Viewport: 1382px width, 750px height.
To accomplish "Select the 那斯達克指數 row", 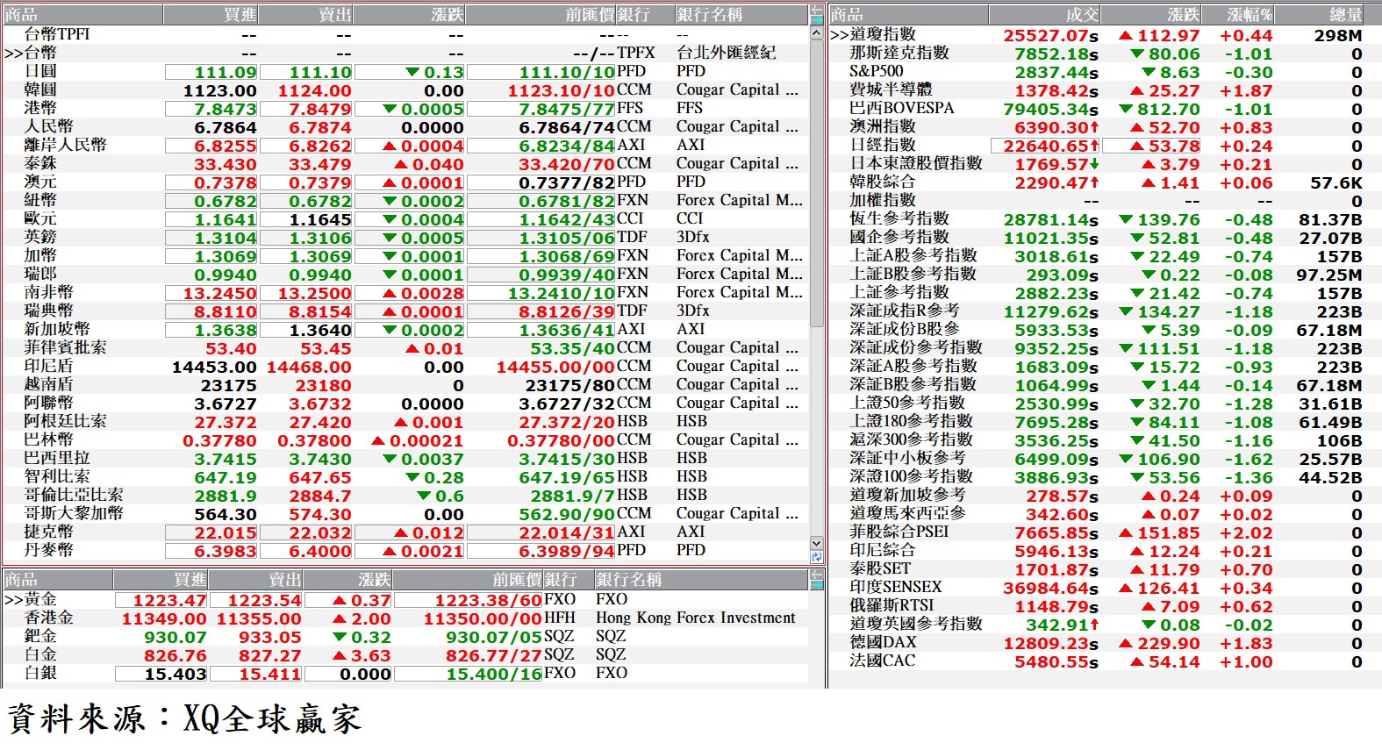I will click(x=1105, y=53).
